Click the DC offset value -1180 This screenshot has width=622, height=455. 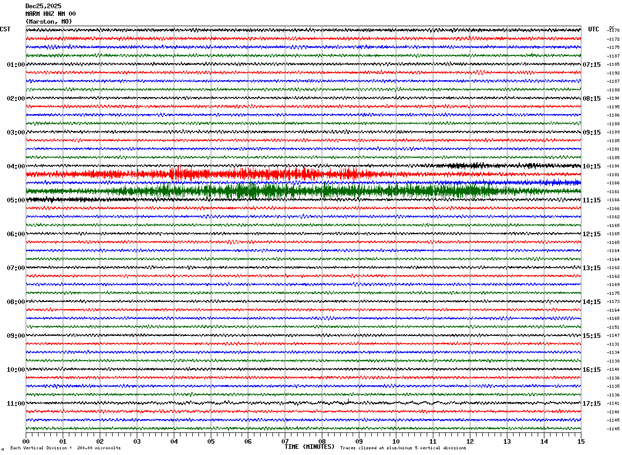pyautogui.click(x=613, y=166)
